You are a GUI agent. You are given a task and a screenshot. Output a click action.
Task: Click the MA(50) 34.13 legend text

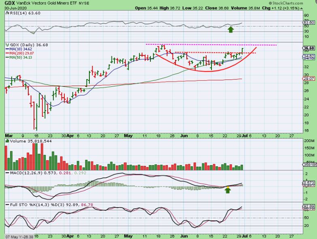point(21,57)
